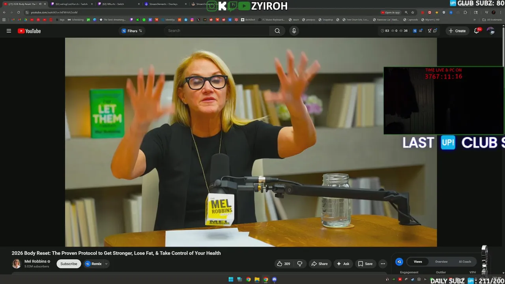Open the vidIQ chat bubble icon
This screenshot has height=284, width=505.
click(435, 31)
